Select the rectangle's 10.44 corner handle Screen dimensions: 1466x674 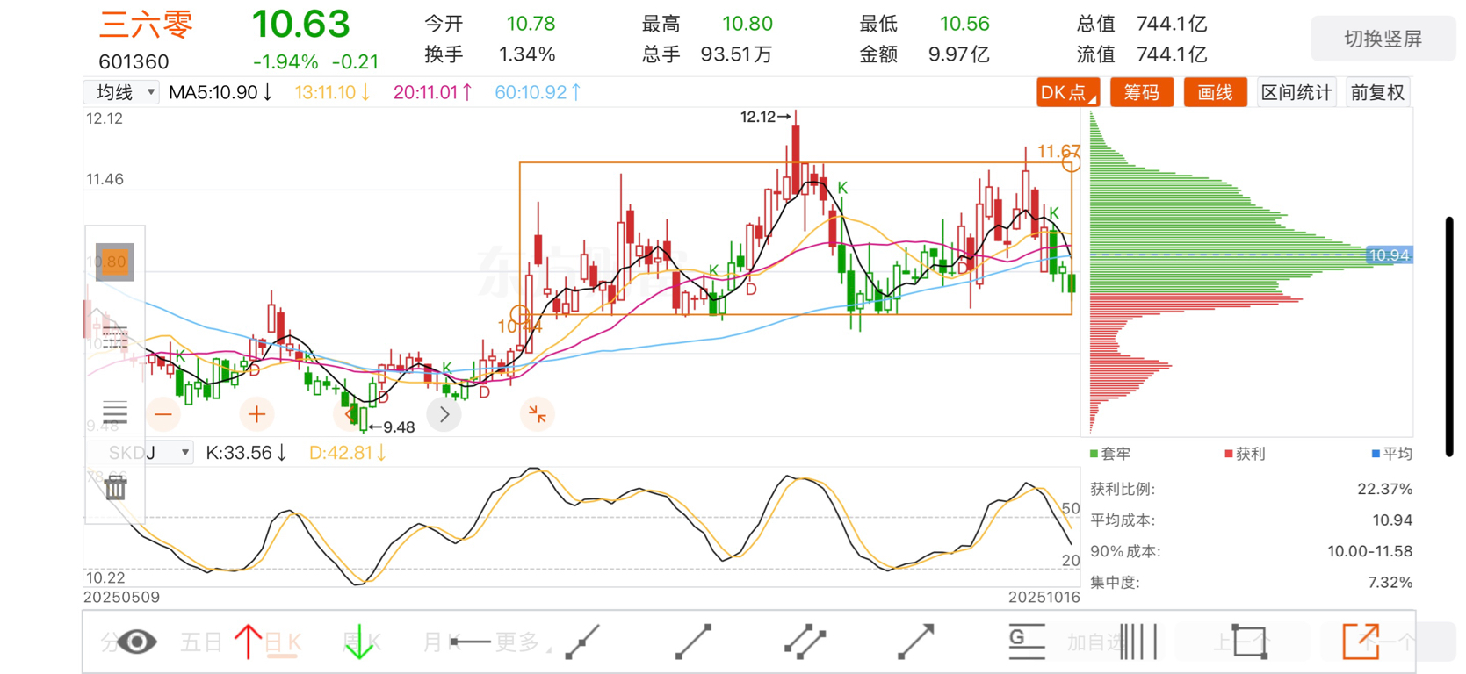click(520, 313)
